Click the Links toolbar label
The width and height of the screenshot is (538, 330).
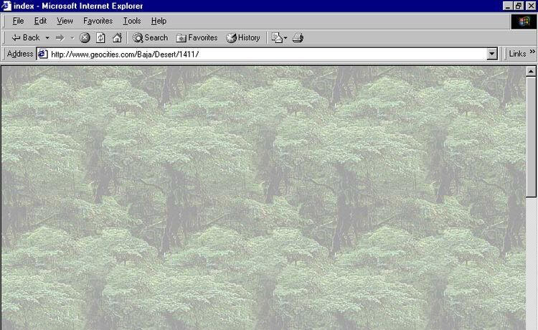click(x=517, y=54)
